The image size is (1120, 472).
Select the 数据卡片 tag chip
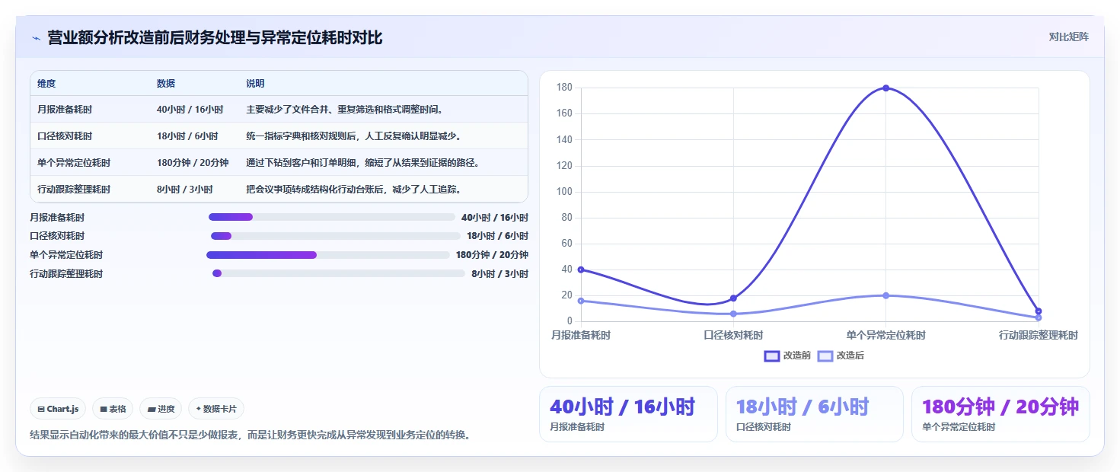tap(216, 409)
